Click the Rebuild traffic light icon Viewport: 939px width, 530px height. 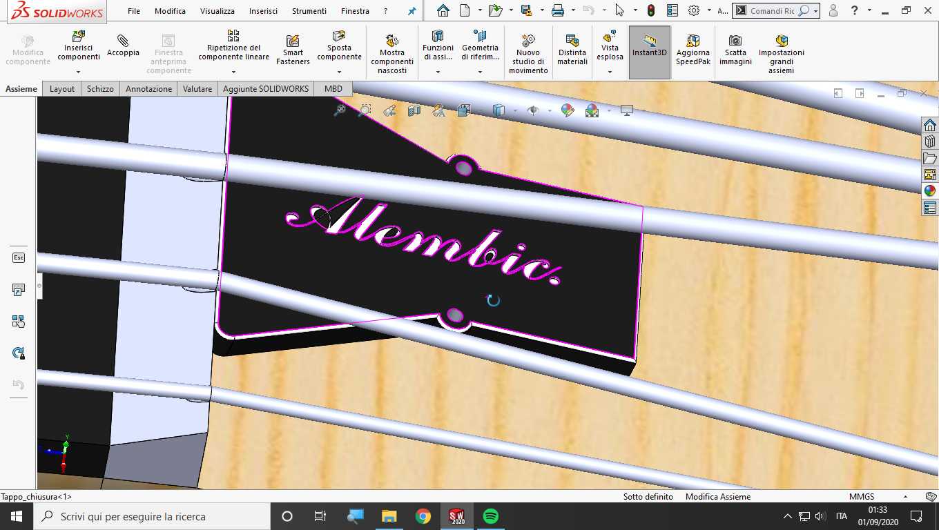tap(651, 10)
